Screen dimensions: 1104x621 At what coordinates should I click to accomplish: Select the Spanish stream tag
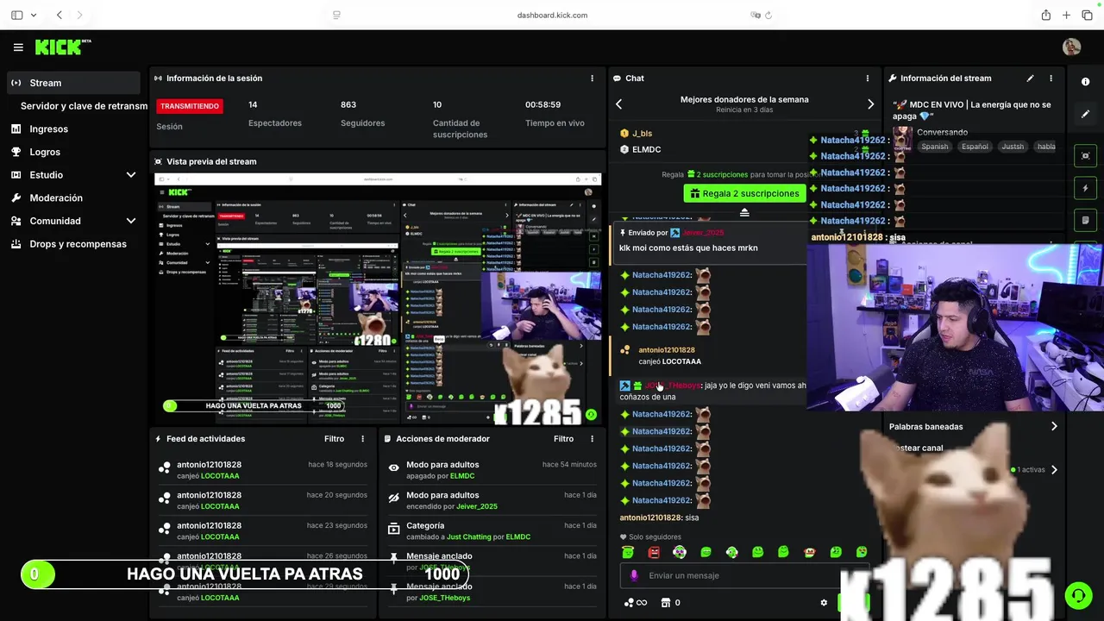tap(934, 147)
